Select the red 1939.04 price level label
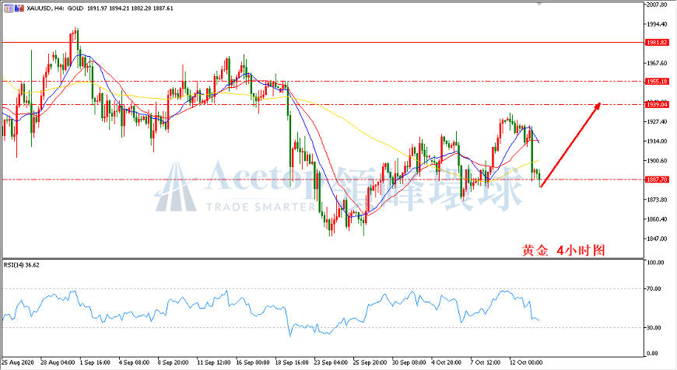677x370 pixels. 657,104
